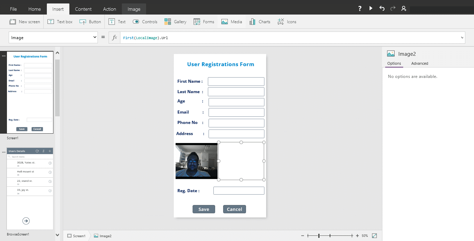The height and width of the screenshot is (241, 474).
Task: Click the Preview app play icon
Action: click(x=371, y=8)
